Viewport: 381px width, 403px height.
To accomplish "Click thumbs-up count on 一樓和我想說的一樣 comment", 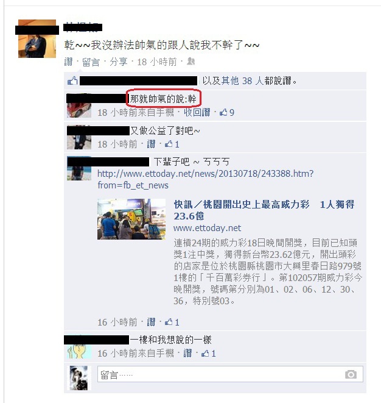I will point(208,354).
